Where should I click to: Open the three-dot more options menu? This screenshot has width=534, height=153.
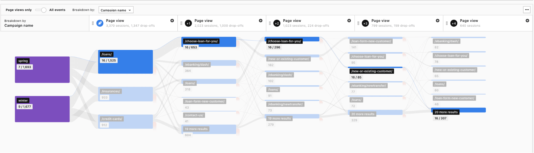527,10
